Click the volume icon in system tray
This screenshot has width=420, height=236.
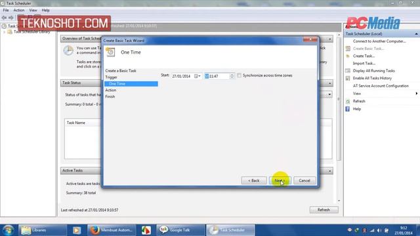pyautogui.click(x=379, y=230)
